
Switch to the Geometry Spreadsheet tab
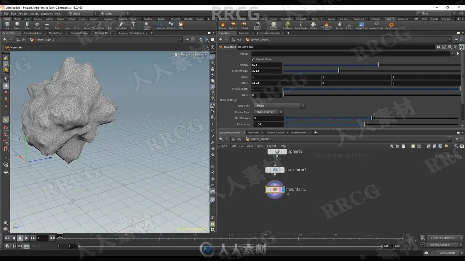tap(131, 33)
